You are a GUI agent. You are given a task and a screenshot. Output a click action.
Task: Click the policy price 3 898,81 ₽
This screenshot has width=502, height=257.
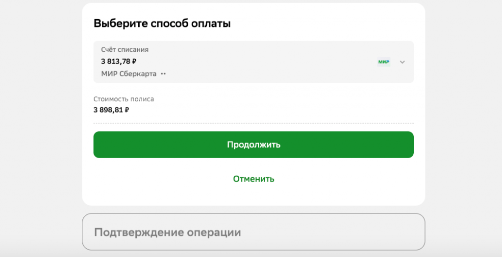pos(111,110)
